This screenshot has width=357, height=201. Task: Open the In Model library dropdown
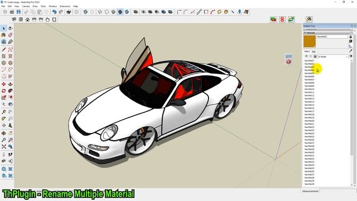coord(333,56)
